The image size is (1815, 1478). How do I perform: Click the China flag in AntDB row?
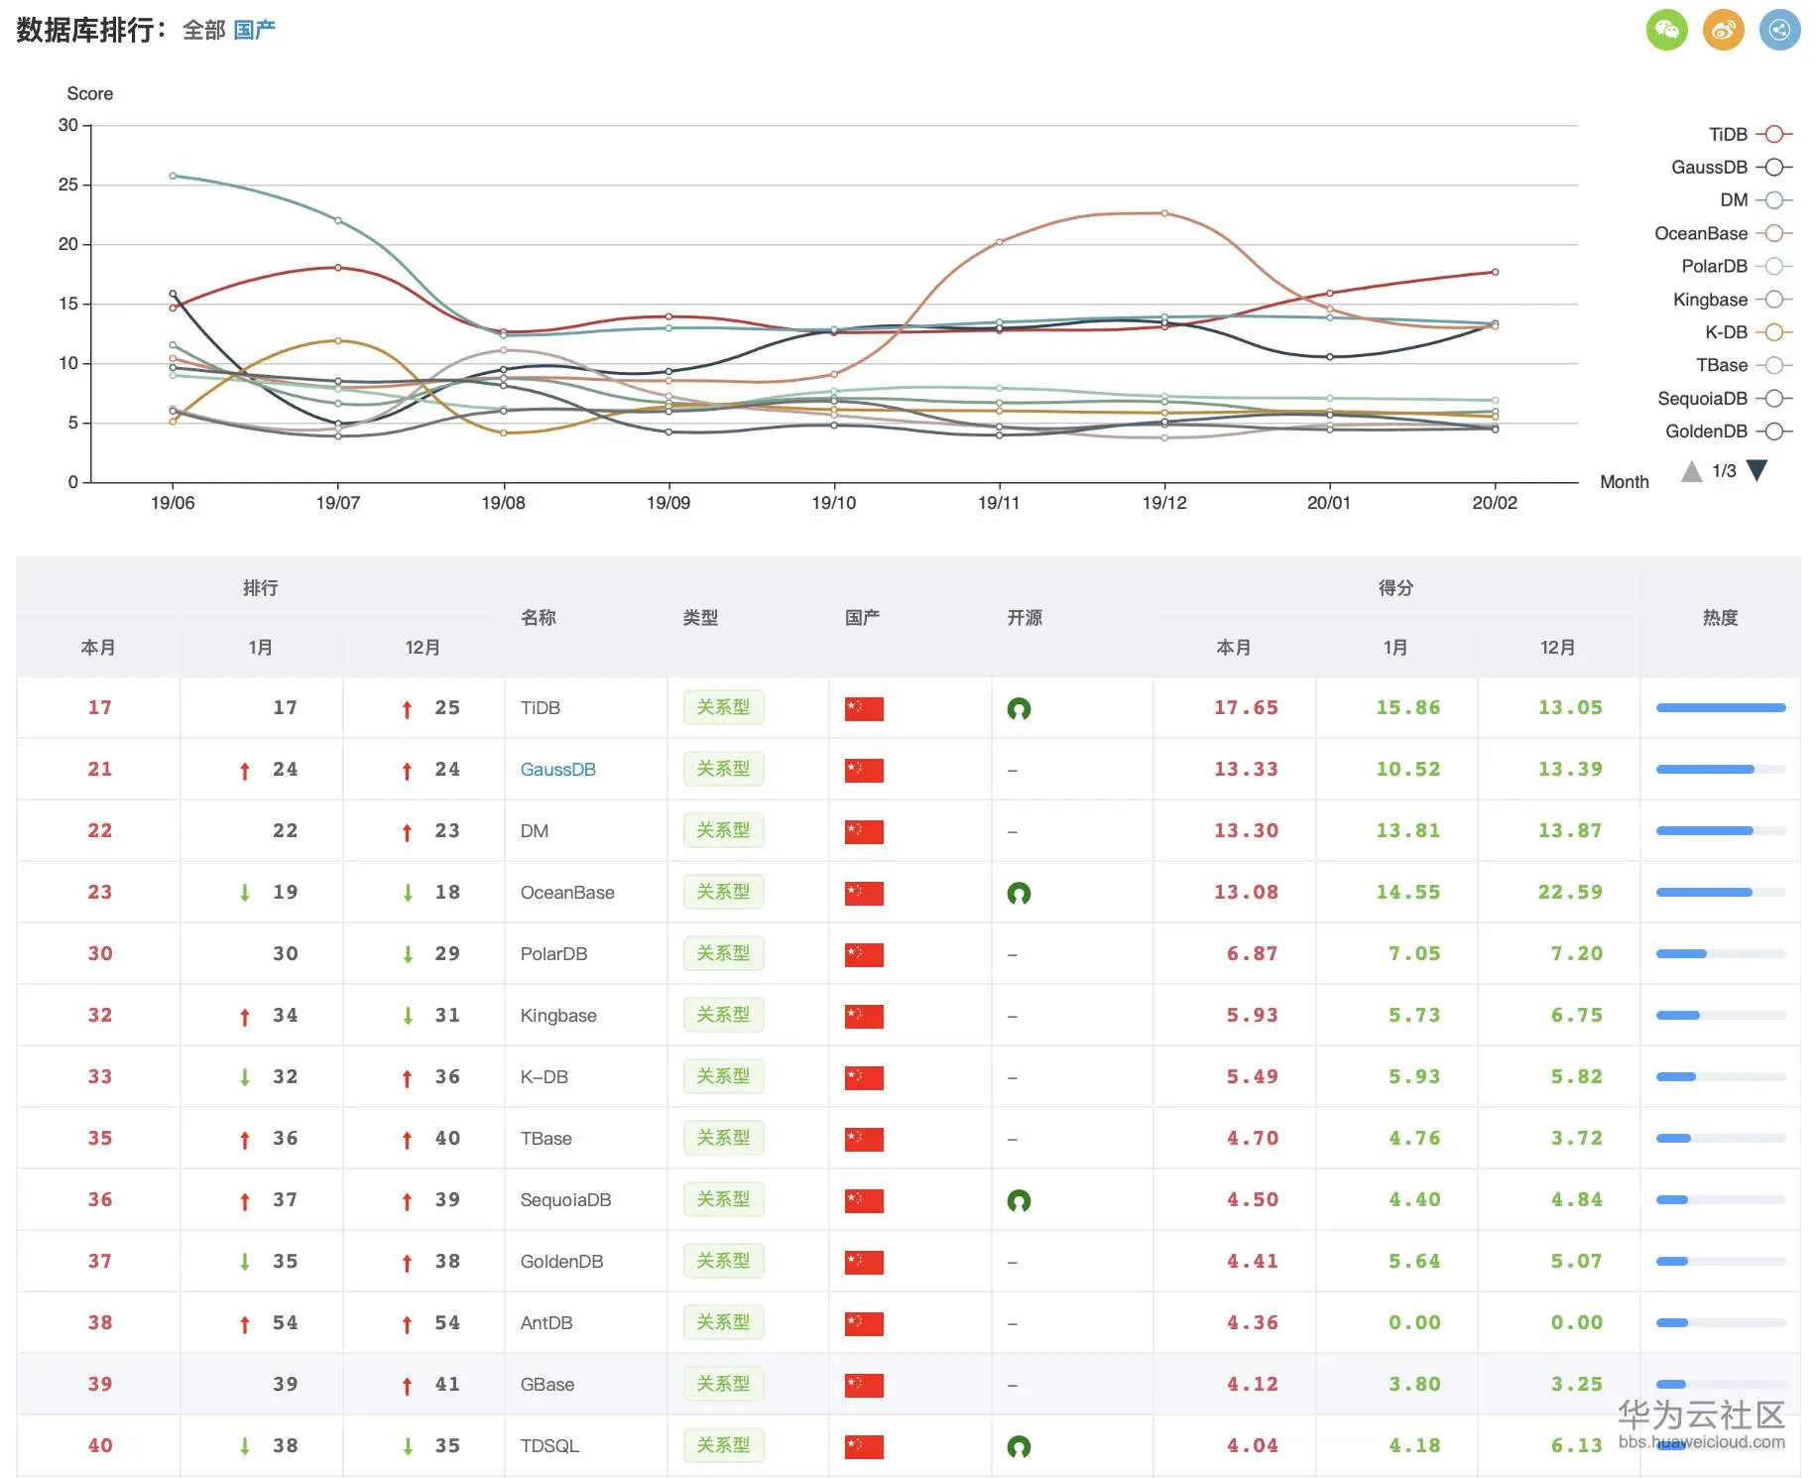tap(864, 1323)
